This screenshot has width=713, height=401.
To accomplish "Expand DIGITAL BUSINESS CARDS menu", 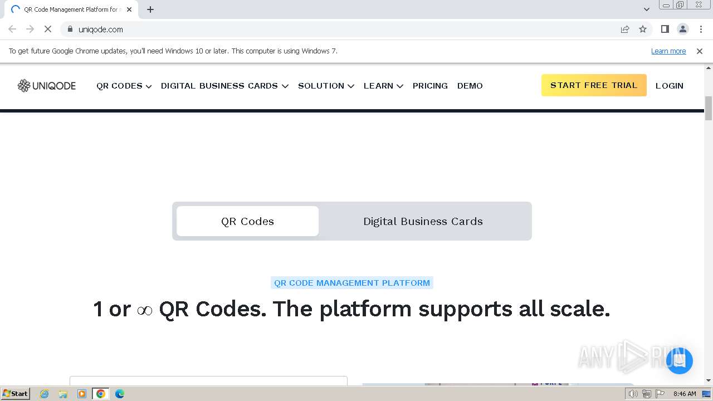I will [x=224, y=86].
